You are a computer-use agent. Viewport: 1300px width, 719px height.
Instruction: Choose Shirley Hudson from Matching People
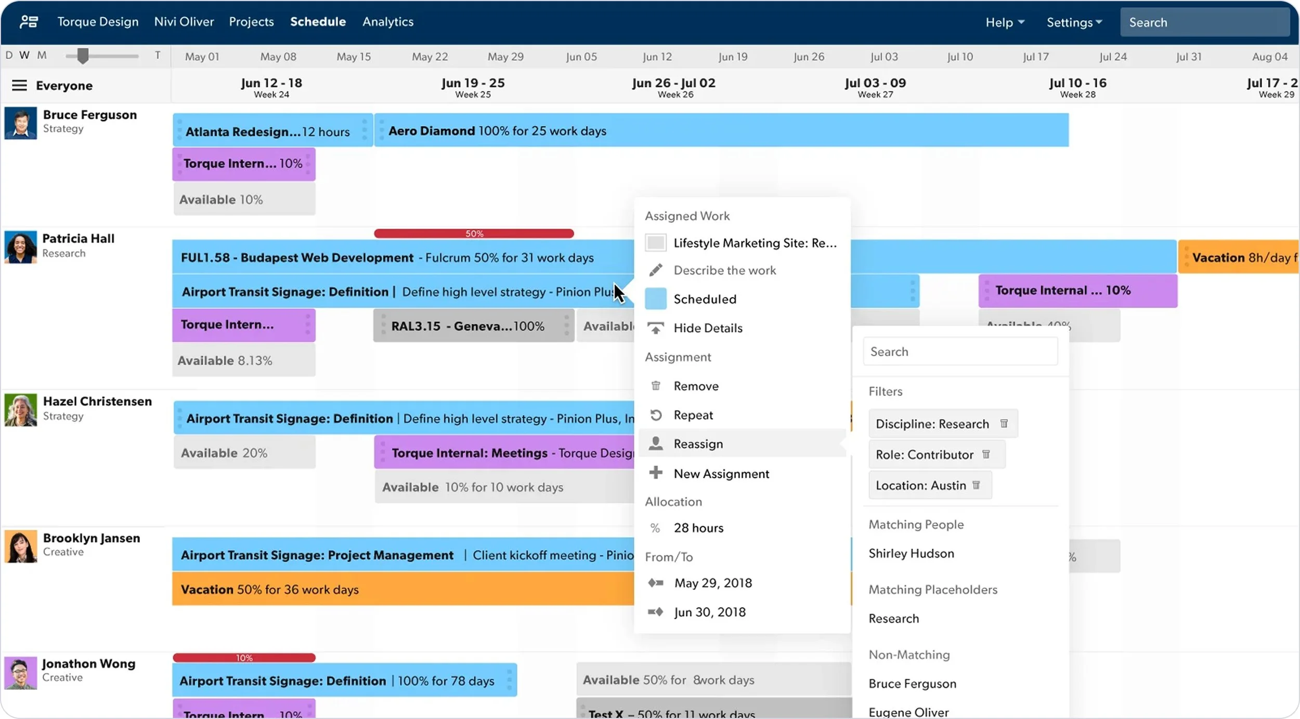[x=911, y=553]
